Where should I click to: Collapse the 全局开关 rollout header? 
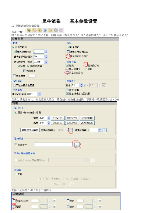65,39
